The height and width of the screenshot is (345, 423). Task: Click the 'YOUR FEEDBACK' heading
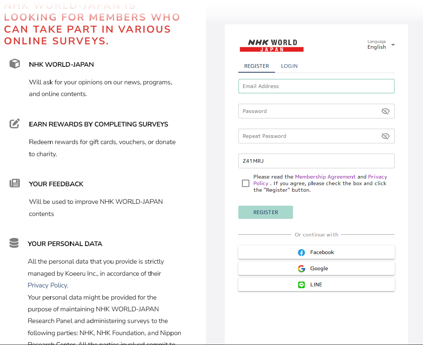(x=56, y=184)
